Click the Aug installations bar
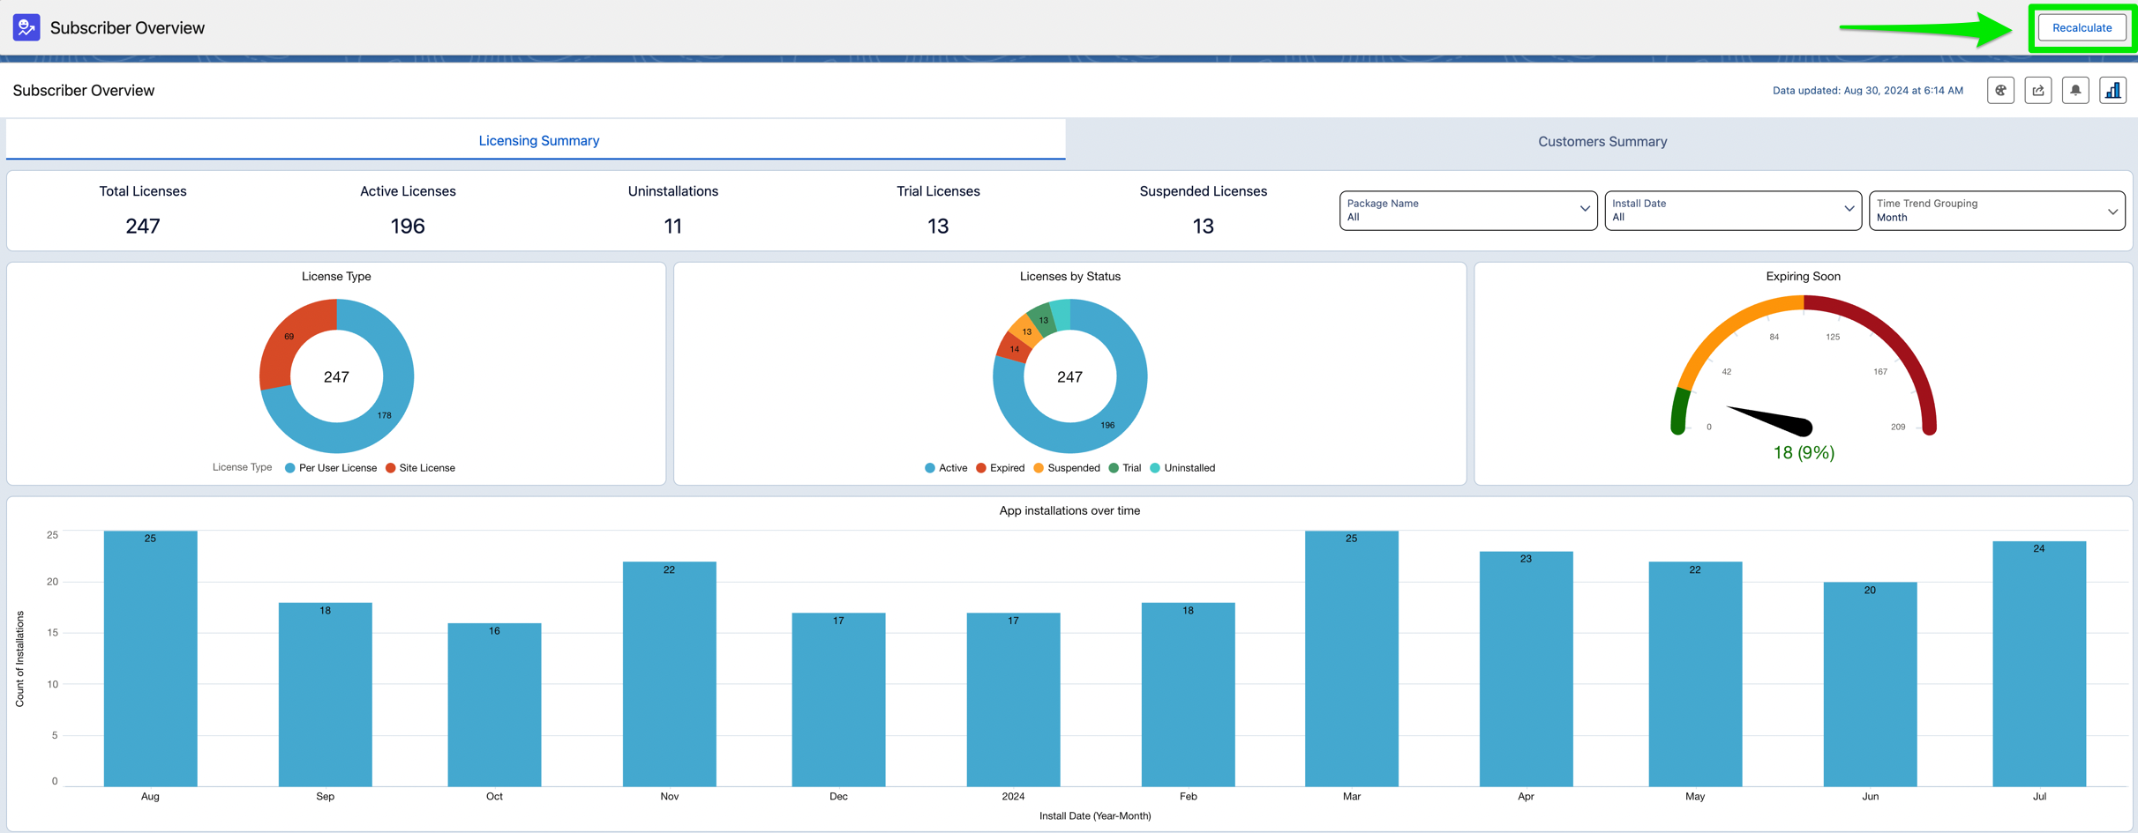2138x833 pixels. (x=150, y=658)
